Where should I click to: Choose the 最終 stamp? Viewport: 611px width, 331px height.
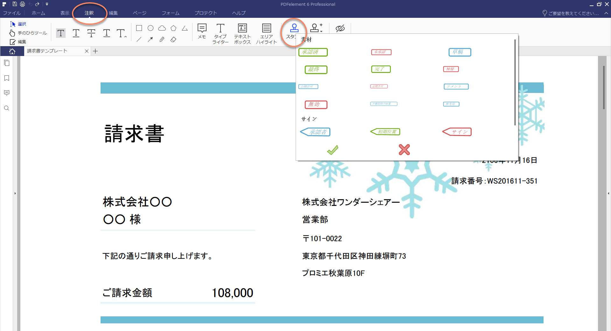click(x=316, y=69)
